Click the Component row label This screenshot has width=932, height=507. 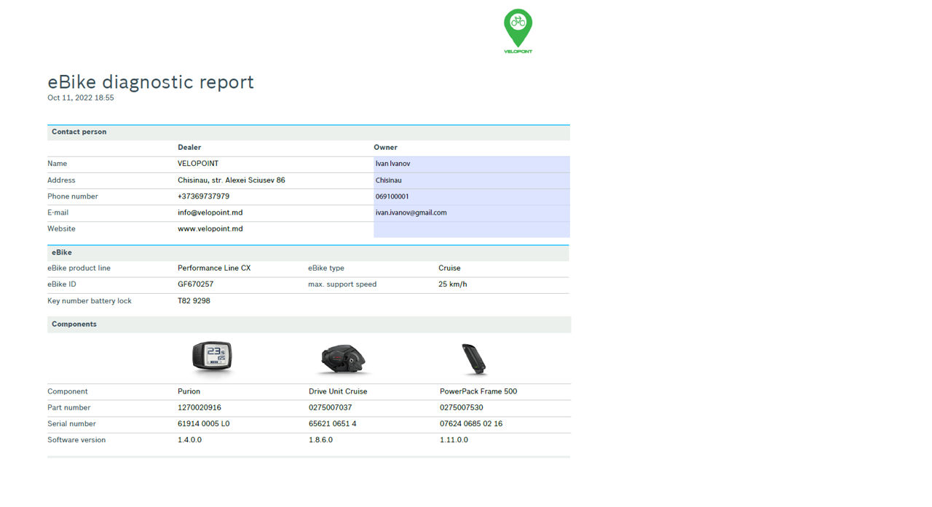pyautogui.click(x=68, y=391)
